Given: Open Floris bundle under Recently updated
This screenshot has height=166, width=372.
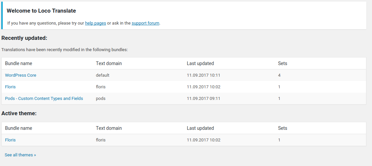Looking at the screenshot, I should (x=10, y=87).
